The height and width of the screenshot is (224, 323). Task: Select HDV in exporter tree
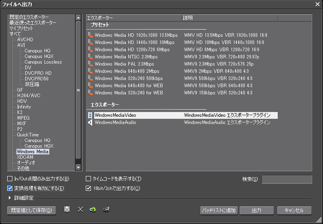(x=22, y=101)
